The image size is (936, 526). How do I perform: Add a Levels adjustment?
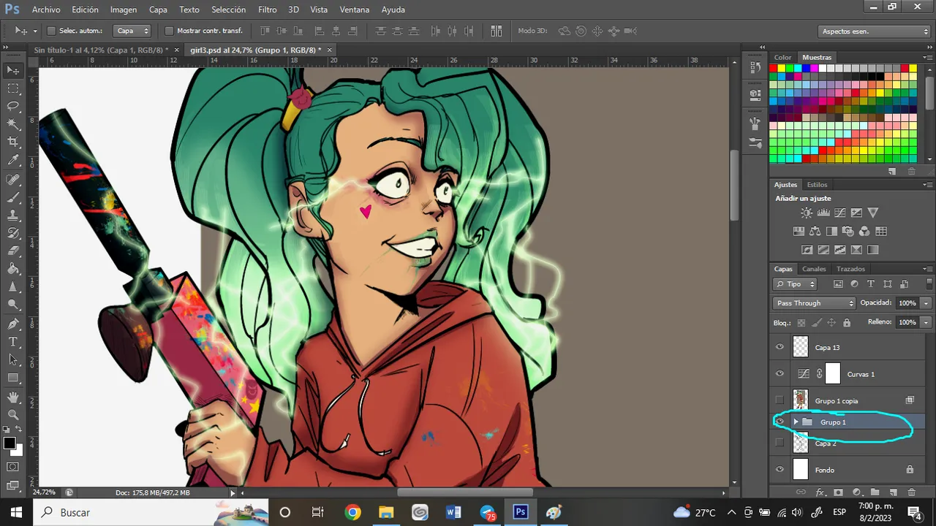click(x=823, y=213)
